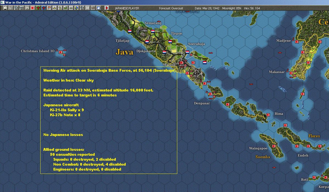The image size is (329, 192).
Task: Select the Dutch flag base at Soerabaja hex
Action: (187, 52)
